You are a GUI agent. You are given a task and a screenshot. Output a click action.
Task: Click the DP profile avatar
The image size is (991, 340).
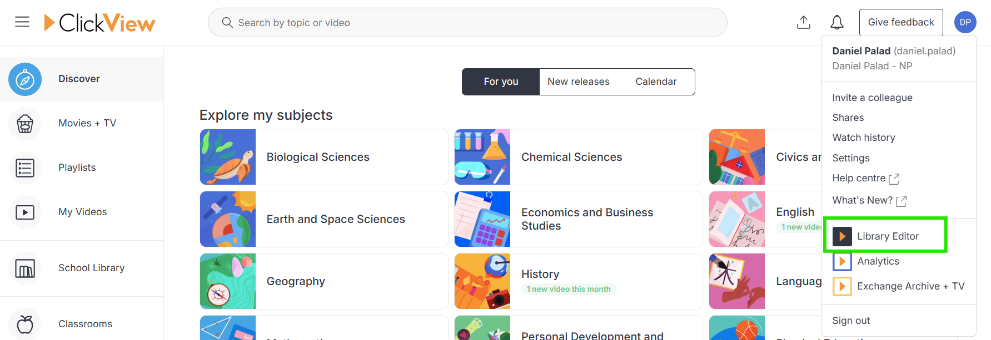coord(965,22)
